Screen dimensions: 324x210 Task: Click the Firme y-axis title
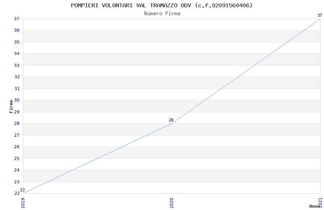click(11, 107)
